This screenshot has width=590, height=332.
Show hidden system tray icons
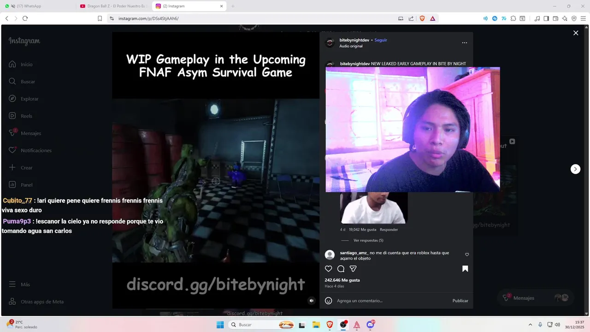pyautogui.click(x=530, y=325)
